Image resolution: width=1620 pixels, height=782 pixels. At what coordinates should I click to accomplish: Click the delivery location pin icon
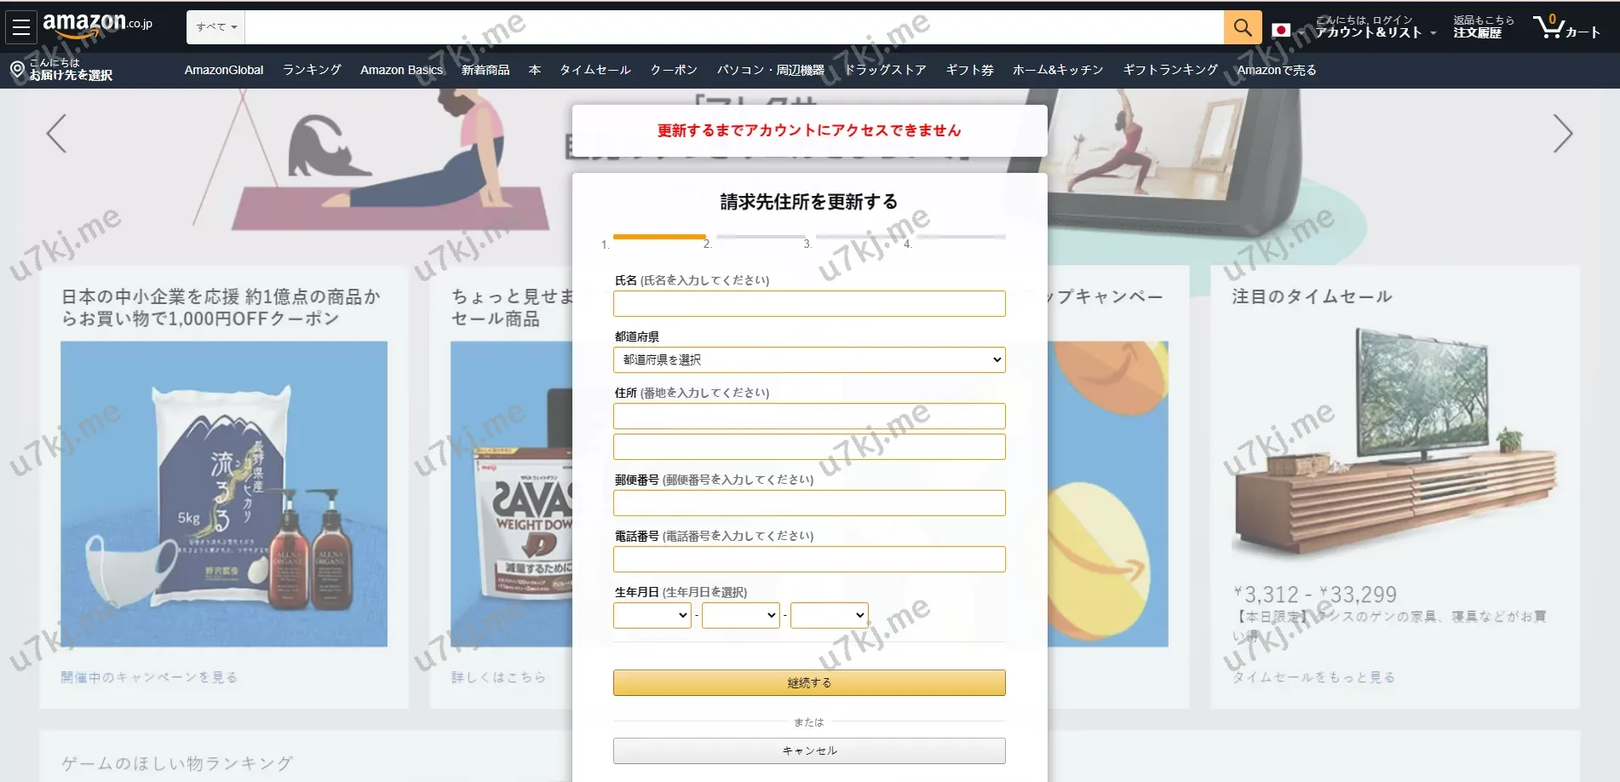coord(17,70)
